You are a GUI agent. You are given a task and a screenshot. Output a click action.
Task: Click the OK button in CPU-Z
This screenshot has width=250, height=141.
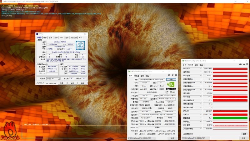pyautogui.click(x=82, y=83)
